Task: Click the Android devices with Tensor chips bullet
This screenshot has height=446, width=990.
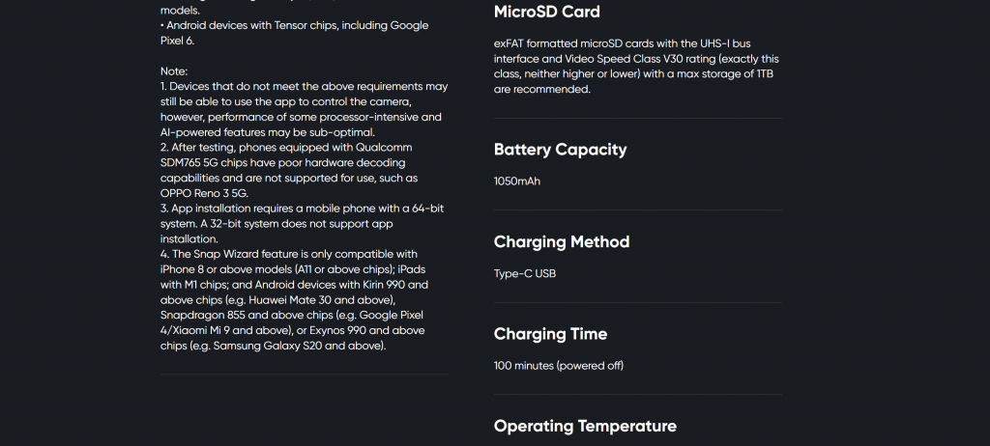Action: coord(294,33)
